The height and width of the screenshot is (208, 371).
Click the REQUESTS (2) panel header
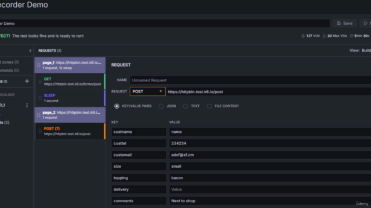50,51
